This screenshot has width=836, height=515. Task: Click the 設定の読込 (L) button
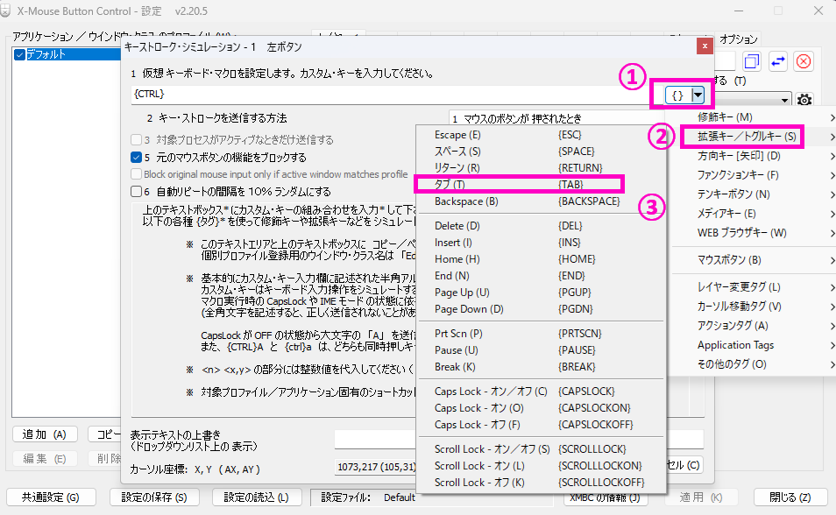click(x=257, y=497)
